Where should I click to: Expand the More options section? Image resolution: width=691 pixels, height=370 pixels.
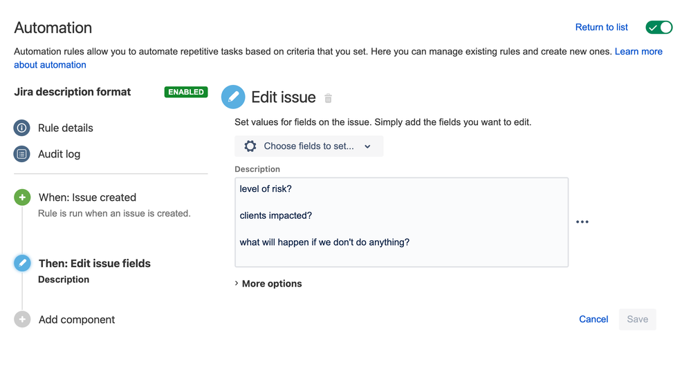pos(268,284)
